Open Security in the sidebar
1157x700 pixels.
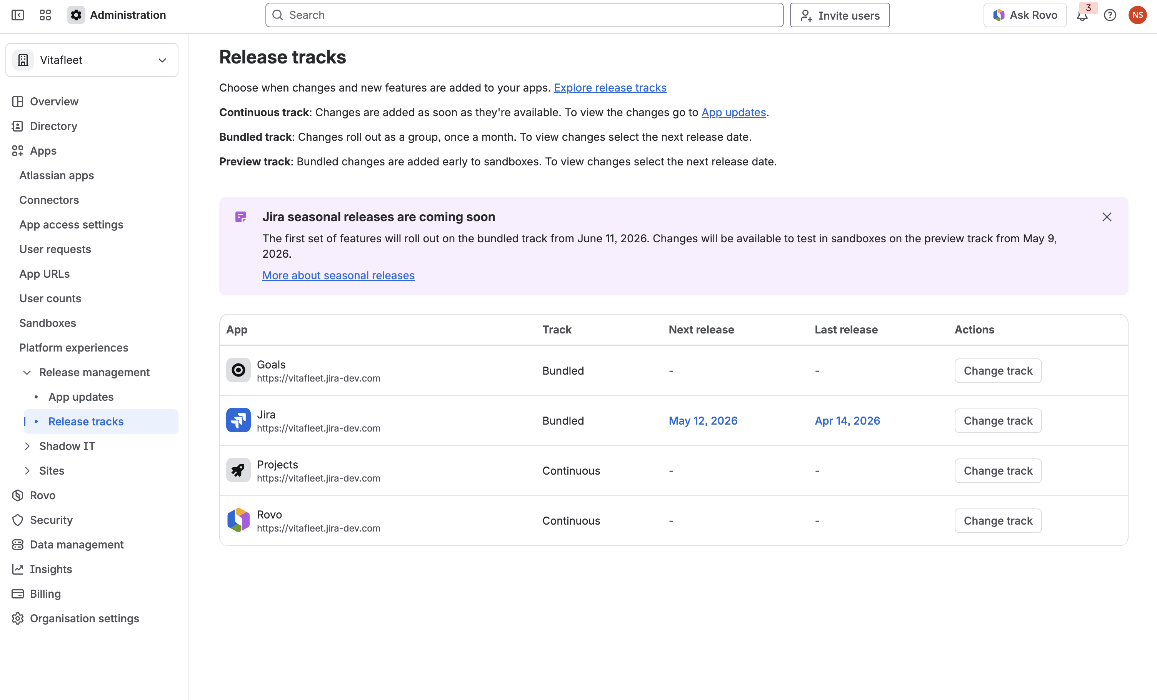[x=92, y=520]
